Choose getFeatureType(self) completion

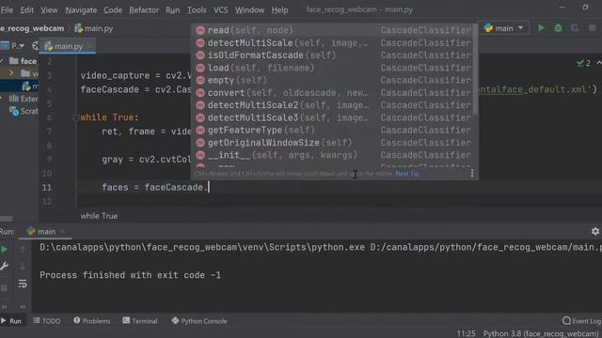click(x=333, y=130)
